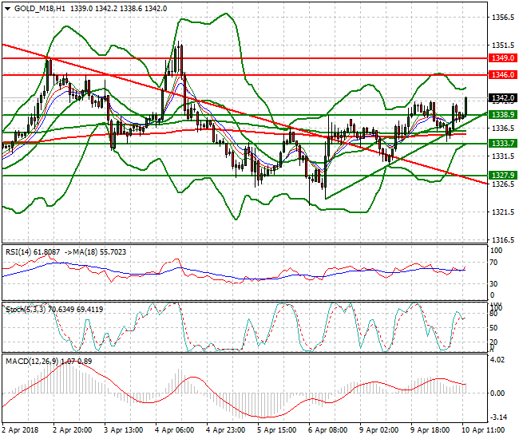Click the 1338.9 green level label
519x439 pixels.
(503, 114)
